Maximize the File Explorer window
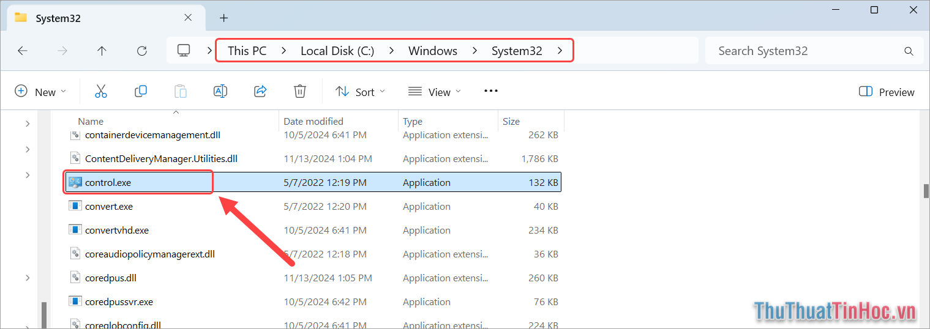This screenshot has width=930, height=329. pos(874,10)
